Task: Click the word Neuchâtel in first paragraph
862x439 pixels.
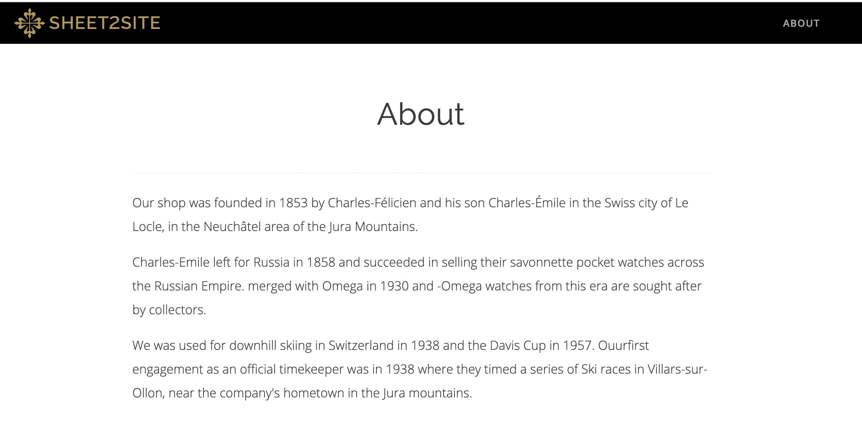Action: tap(232, 227)
